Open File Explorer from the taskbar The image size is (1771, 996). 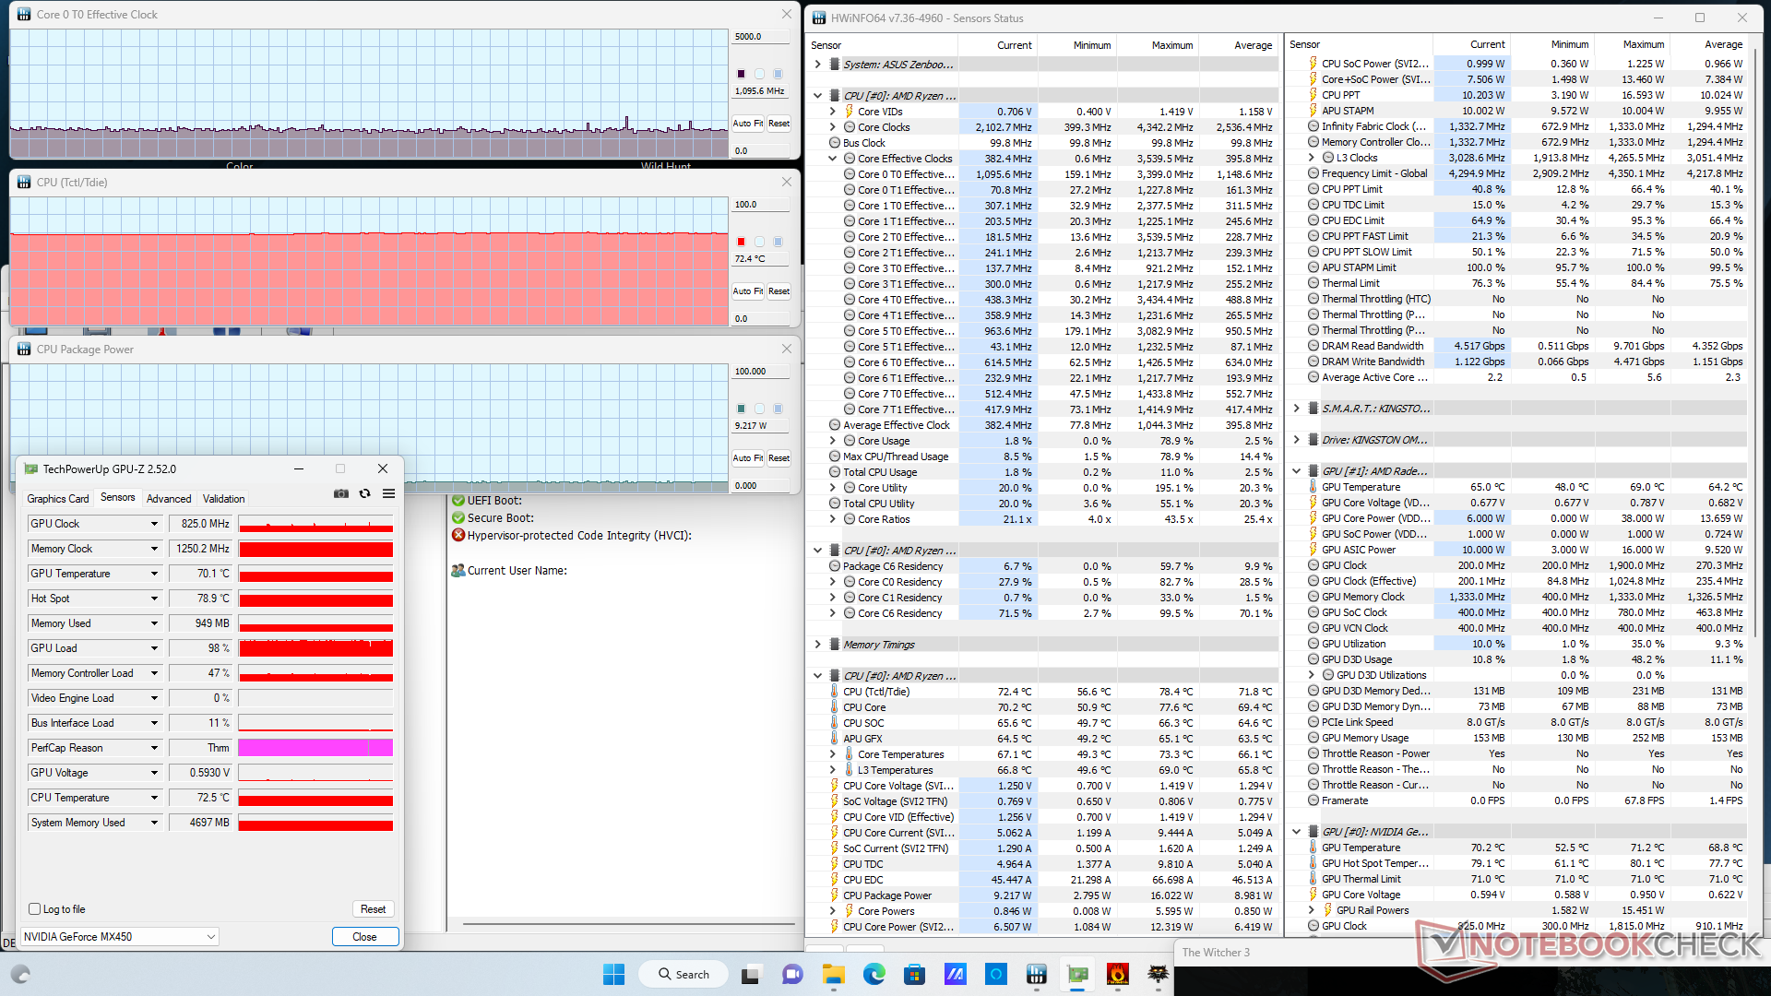tap(833, 974)
